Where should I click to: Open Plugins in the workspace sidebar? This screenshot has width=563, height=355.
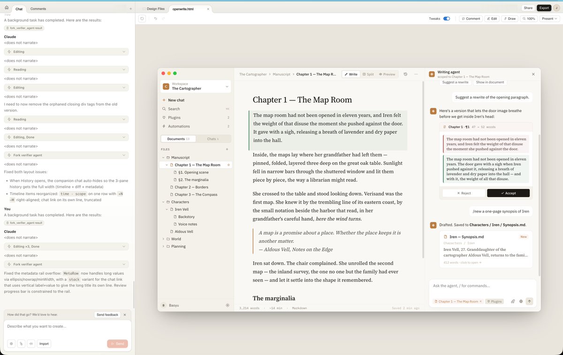click(x=195, y=118)
